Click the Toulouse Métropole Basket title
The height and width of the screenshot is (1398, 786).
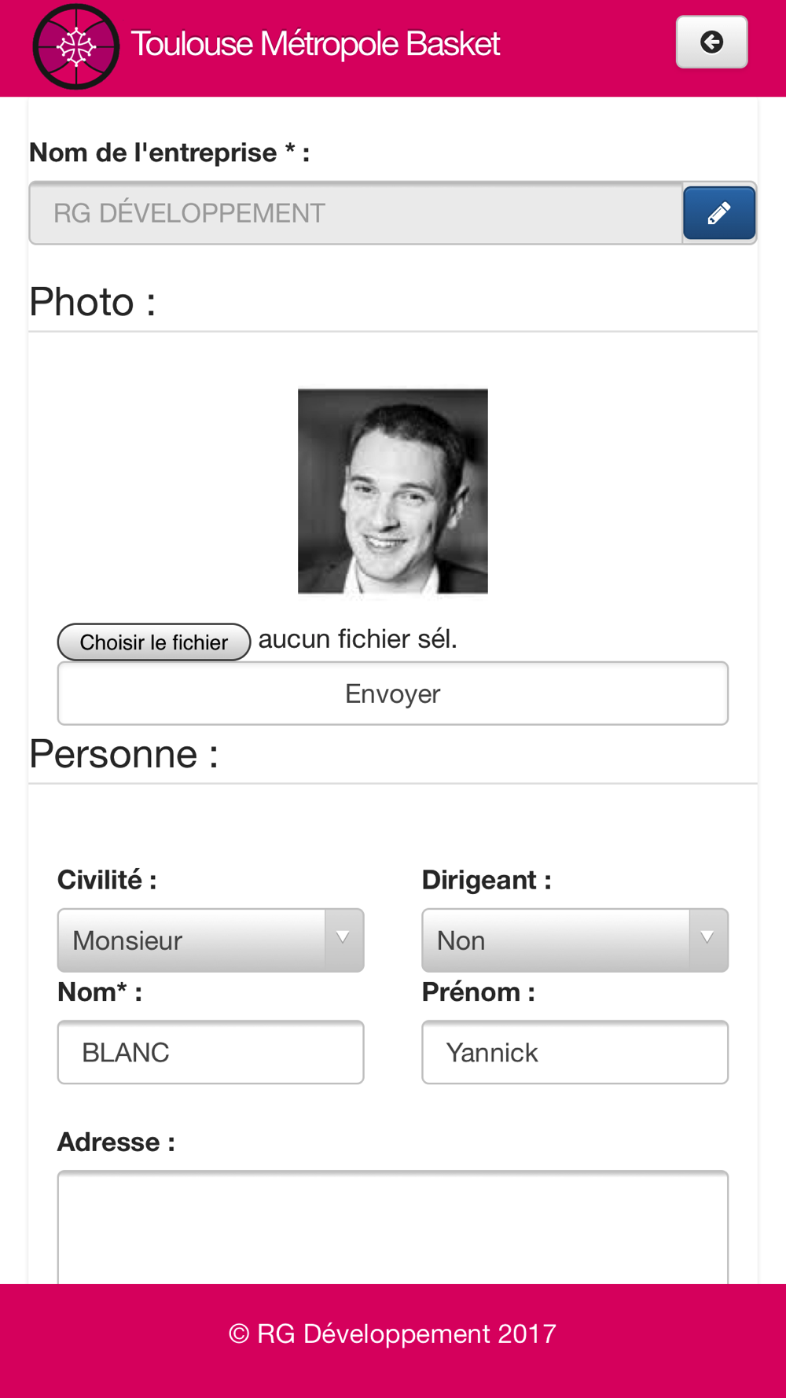click(315, 44)
